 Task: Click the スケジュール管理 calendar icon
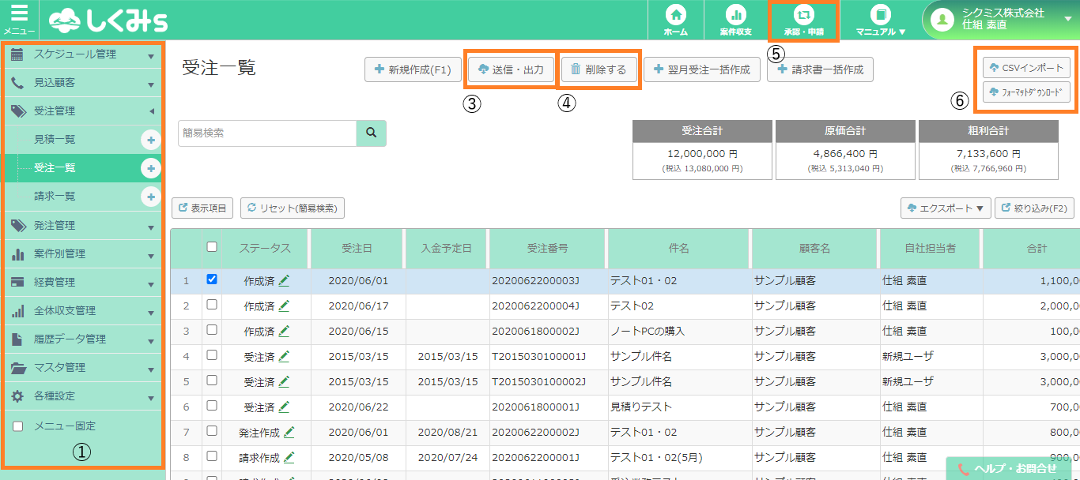click(17, 54)
